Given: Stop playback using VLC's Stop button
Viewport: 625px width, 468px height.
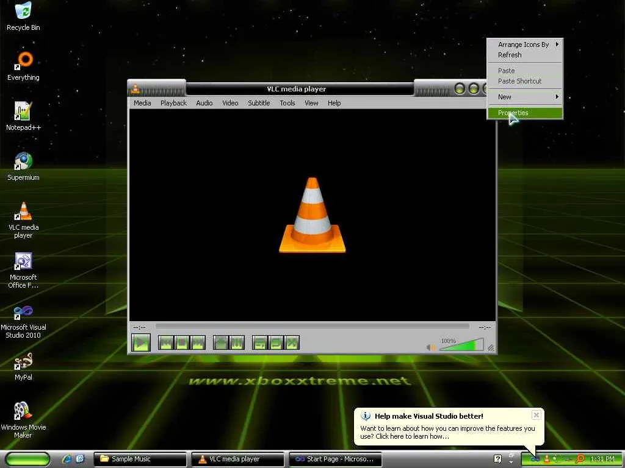Looking at the screenshot, I should coord(182,342).
